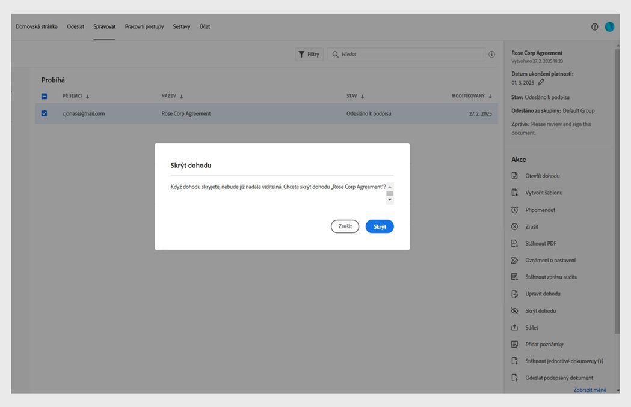Click the 27. 2. 2025 modified cell
The width and height of the screenshot is (631, 407).
(x=480, y=113)
